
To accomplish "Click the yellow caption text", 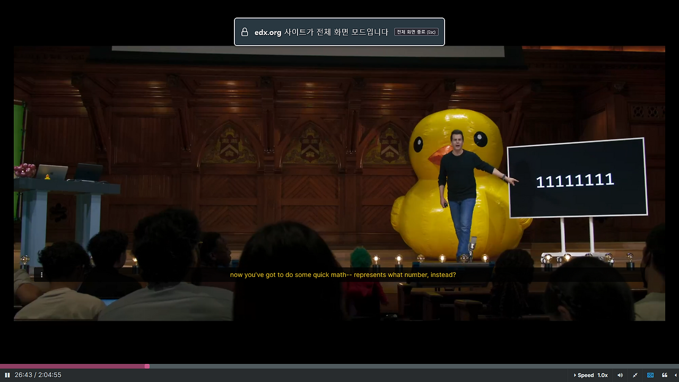I will pyautogui.click(x=343, y=275).
